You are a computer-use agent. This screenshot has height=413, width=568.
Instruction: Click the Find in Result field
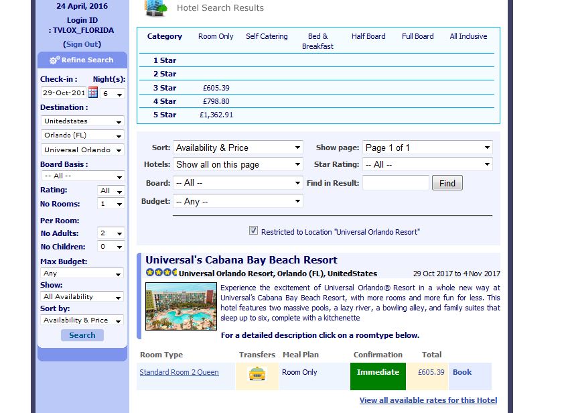[x=396, y=183]
